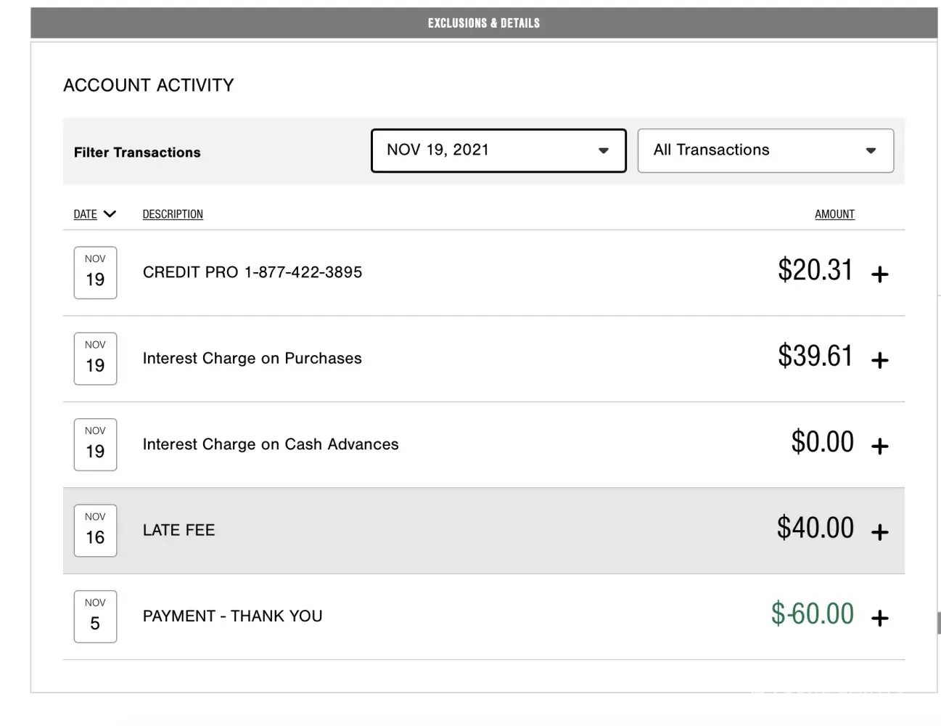
Task: Expand Interest Charge on Purchases details
Action: point(879,360)
